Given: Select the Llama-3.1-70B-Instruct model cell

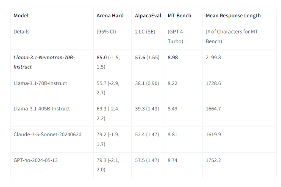Looking at the screenshot, I should 40,83.
